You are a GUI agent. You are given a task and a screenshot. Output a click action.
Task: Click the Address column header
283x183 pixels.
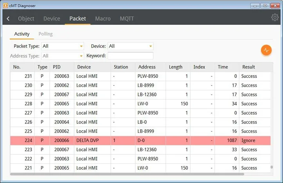coord(151,67)
